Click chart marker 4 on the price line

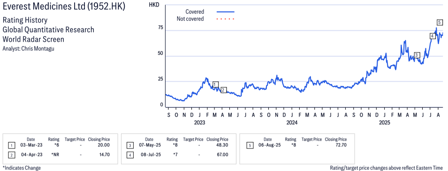pyautogui.click(x=433, y=36)
